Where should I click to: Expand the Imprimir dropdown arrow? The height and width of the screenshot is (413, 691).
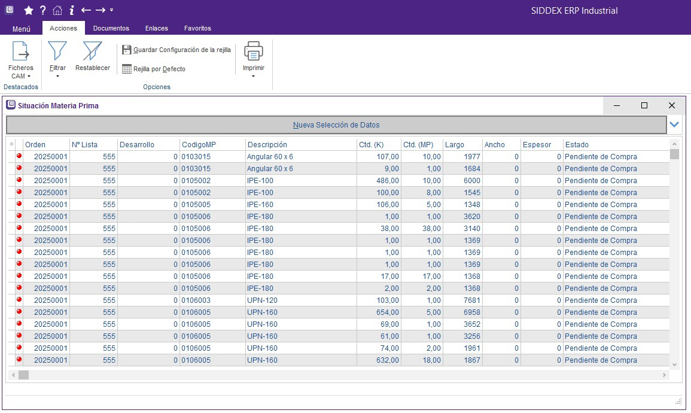point(254,77)
